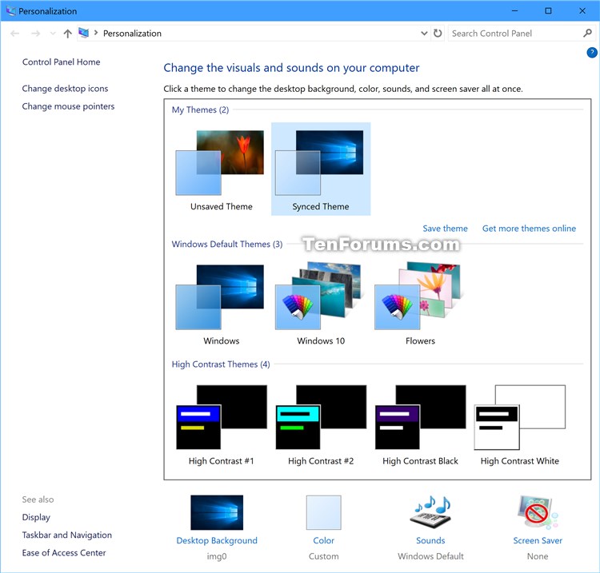Click the breadcrumb chevron before Personalization
Screen dimensions: 600x573
[96, 34]
